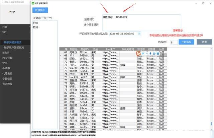This screenshot has height=138, width=214.
Task: Click the results table vertical scrollbar
Action: 212,88
